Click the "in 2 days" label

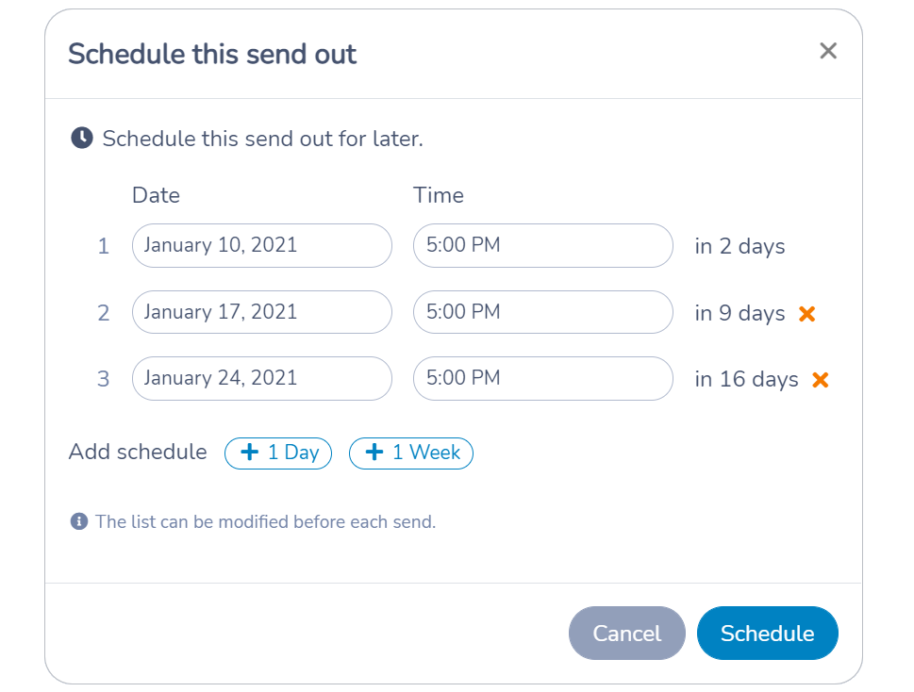coord(740,247)
